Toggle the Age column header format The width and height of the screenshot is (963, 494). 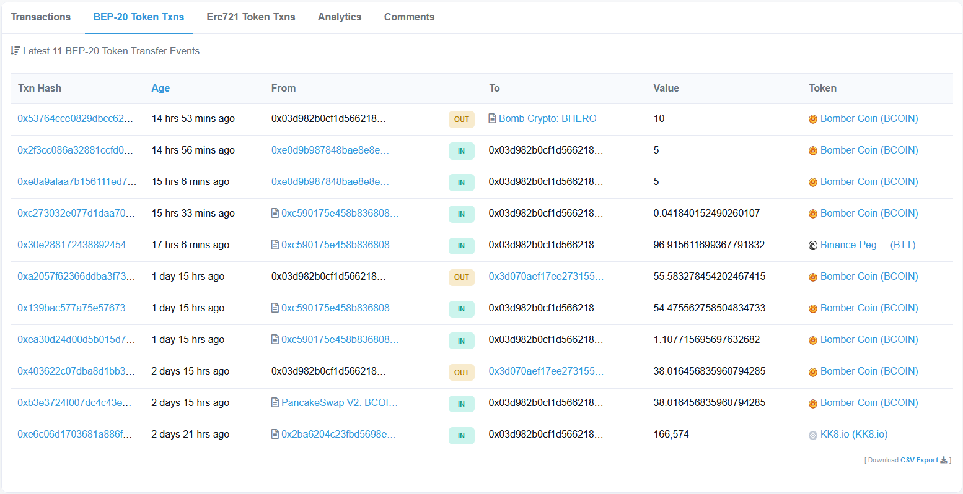coord(160,88)
